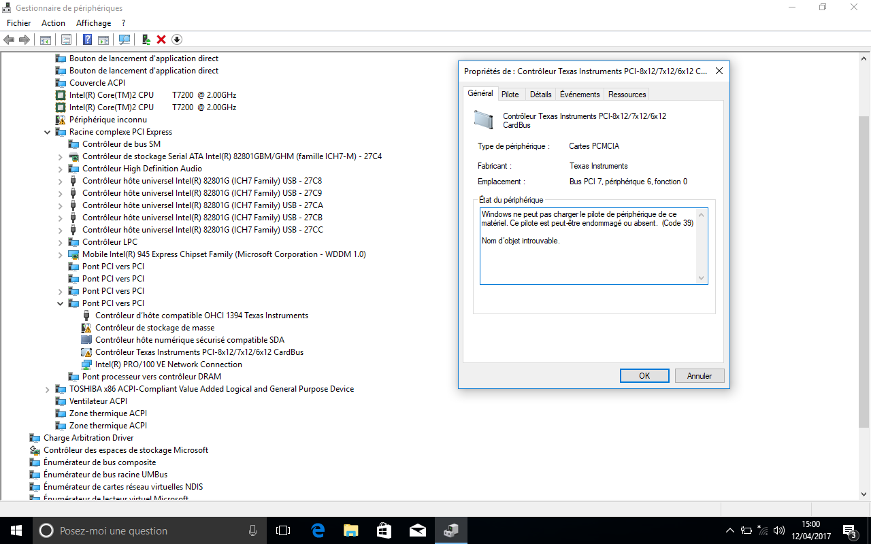Click the Mobile Intel 945 display adapter icon
The height and width of the screenshot is (544, 871).
coord(73,254)
